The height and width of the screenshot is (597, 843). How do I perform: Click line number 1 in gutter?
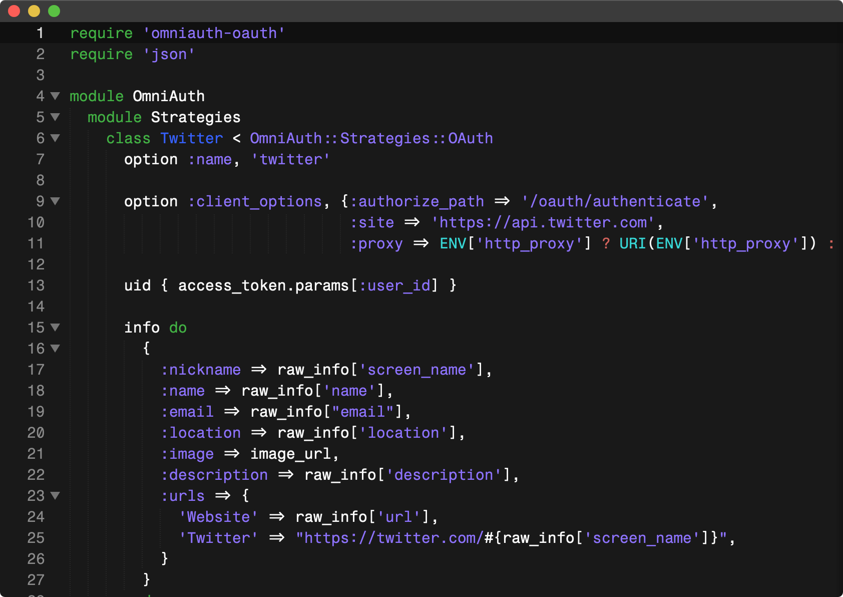click(40, 33)
